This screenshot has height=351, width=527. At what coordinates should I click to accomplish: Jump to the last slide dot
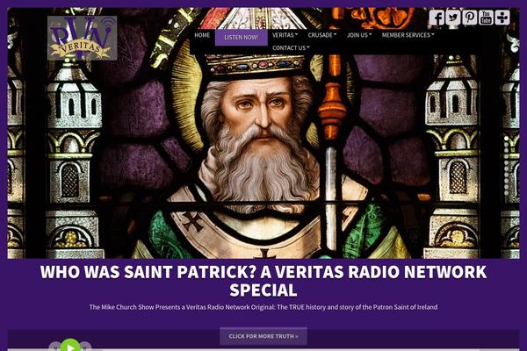pyautogui.click(x=506, y=193)
